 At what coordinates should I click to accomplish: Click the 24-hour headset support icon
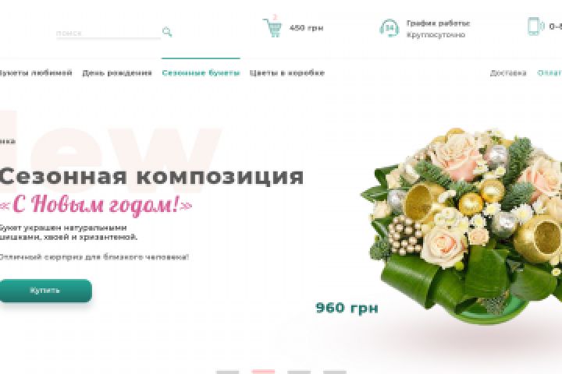click(x=389, y=28)
